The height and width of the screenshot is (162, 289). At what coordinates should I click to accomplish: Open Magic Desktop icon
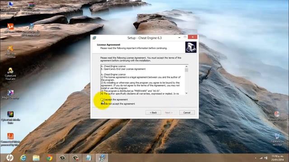coord(10,94)
